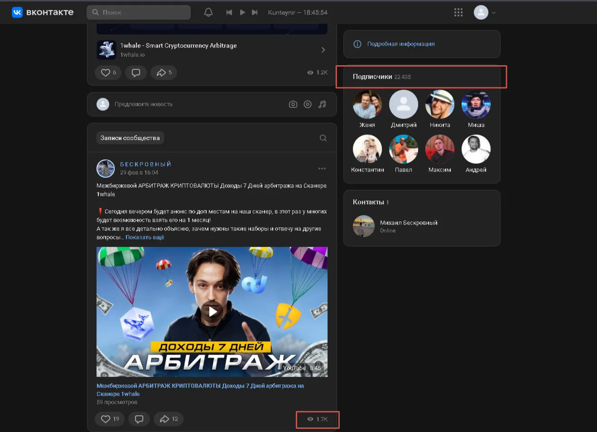
Task: Attach a video to suggested news
Action: (308, 104)
